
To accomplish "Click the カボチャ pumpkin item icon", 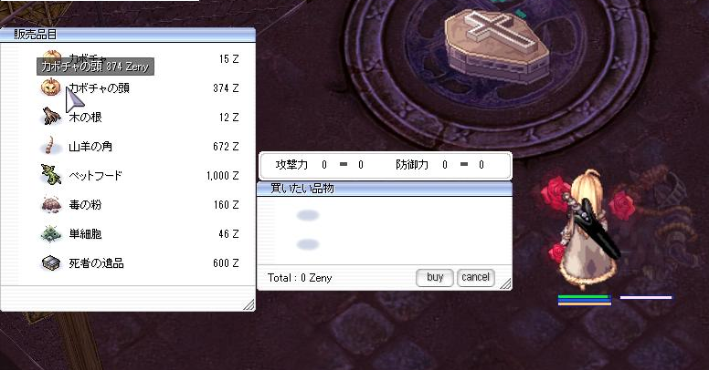I will (x=51, y=57).
